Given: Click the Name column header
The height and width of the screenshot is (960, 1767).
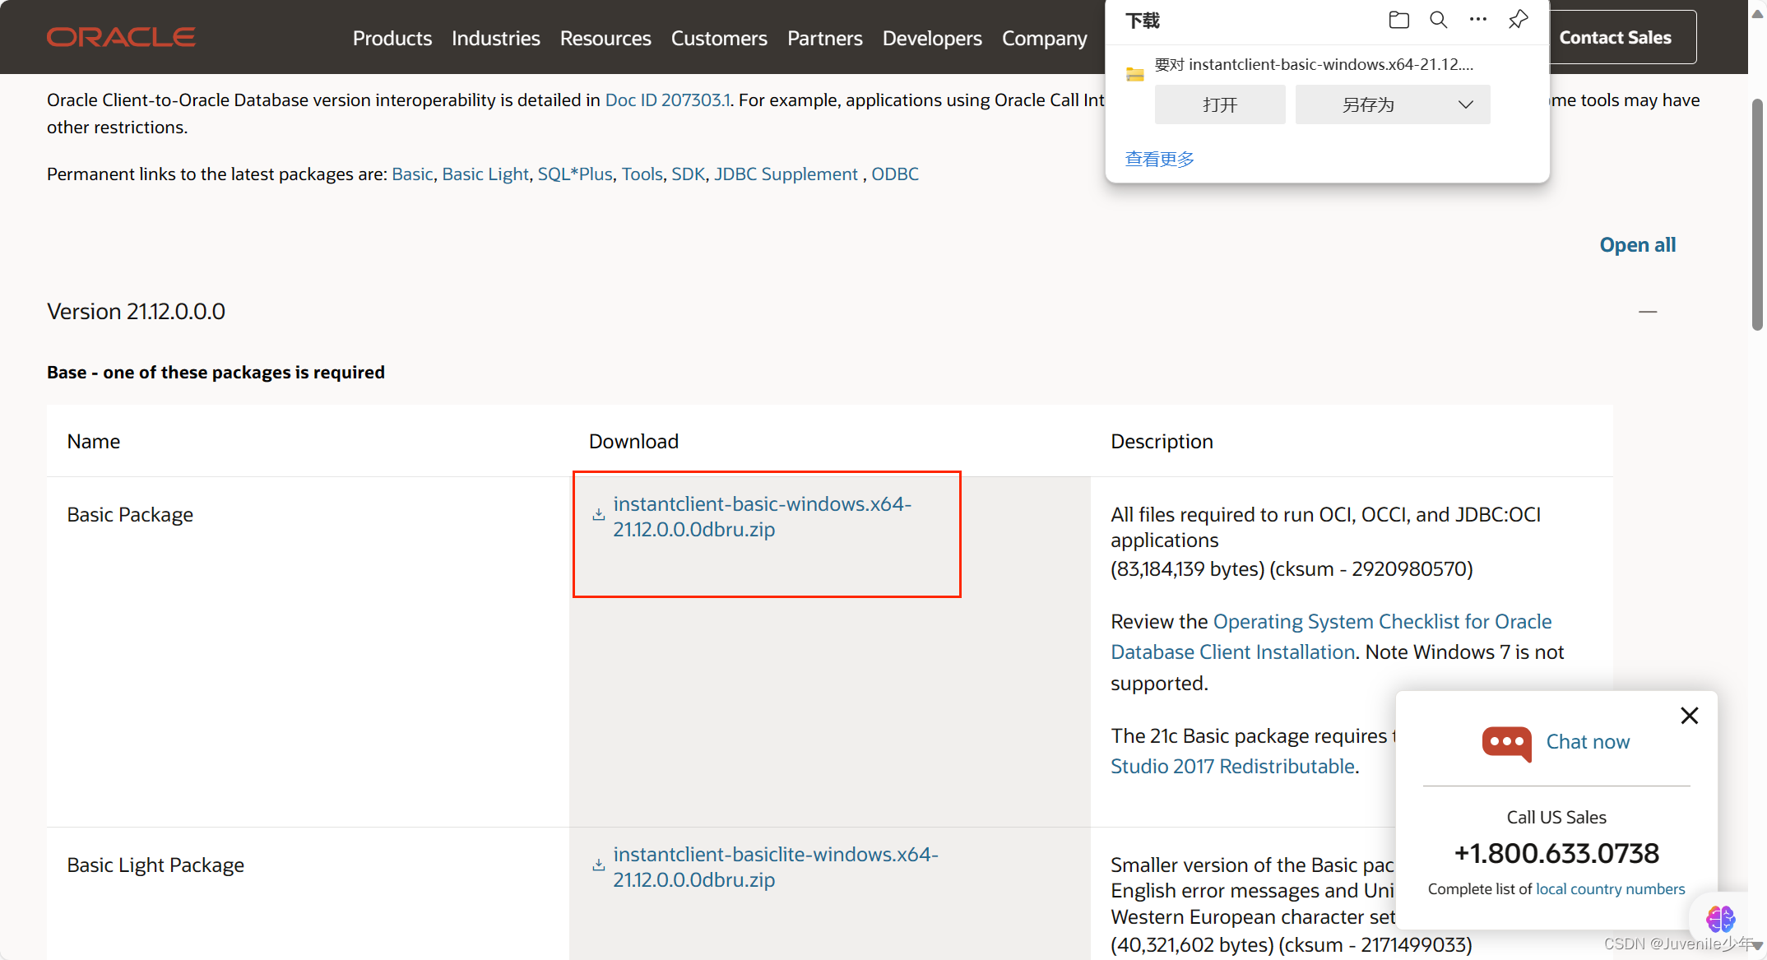Looking at the screenshot, I should pos(93,441).
